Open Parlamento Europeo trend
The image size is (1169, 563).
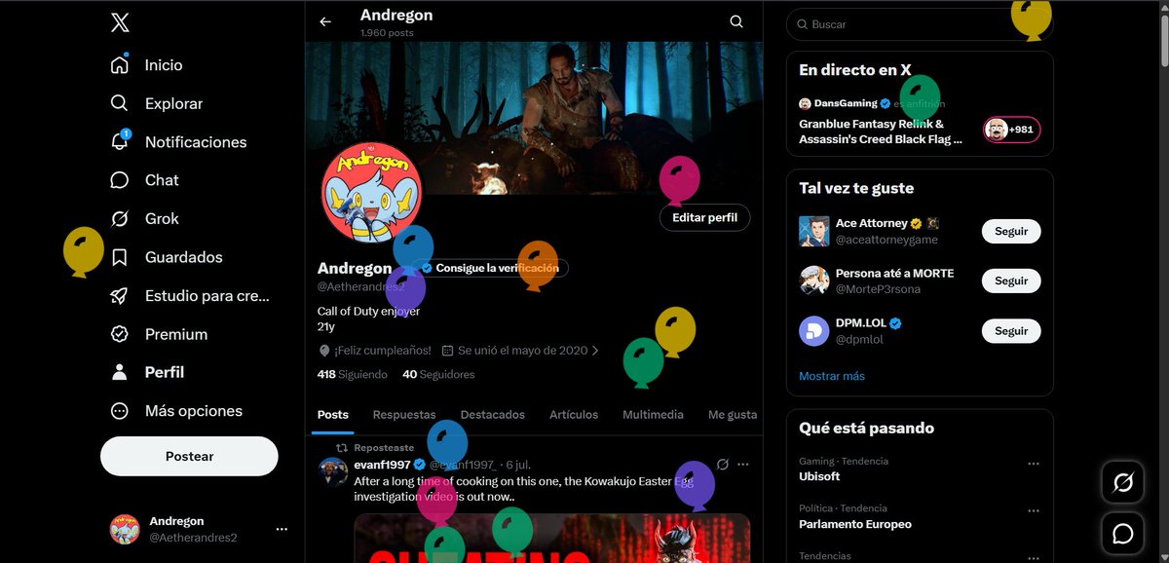(x=920, y=517)
